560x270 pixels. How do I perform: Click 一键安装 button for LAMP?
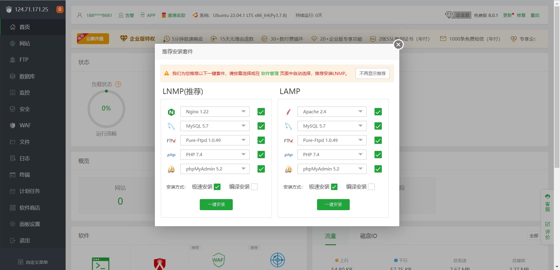pos(333,205)
